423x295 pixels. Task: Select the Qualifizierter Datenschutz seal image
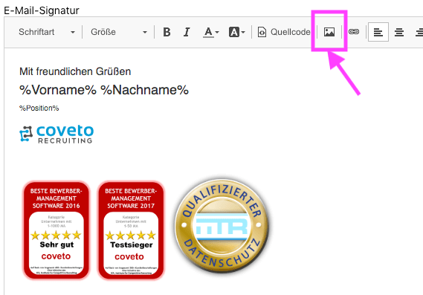222,226
